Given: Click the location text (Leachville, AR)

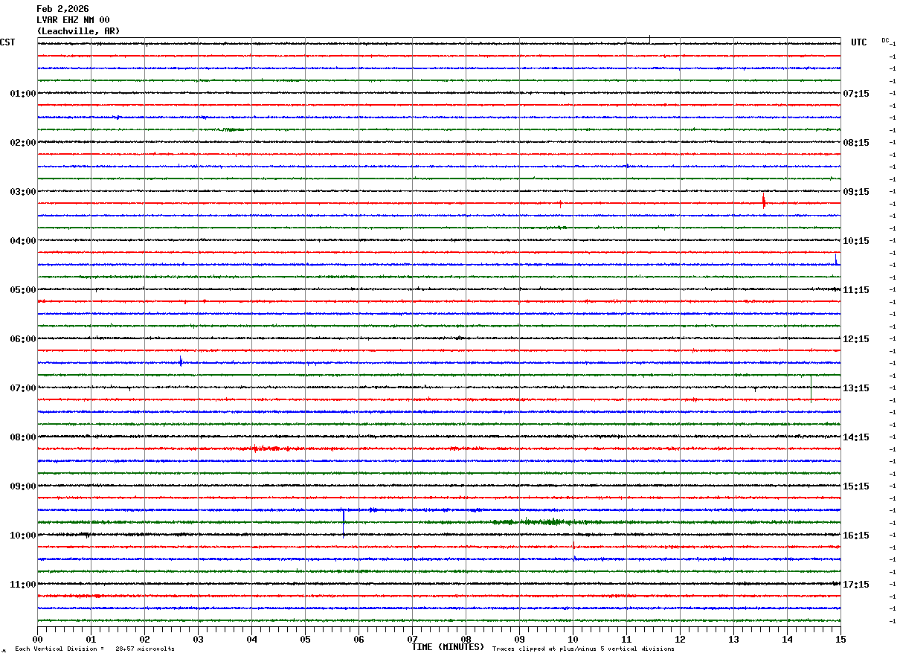Looking at the screenshot, I should point(78,31).
